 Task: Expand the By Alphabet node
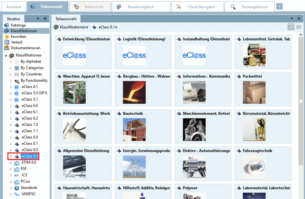pos(11,62)
